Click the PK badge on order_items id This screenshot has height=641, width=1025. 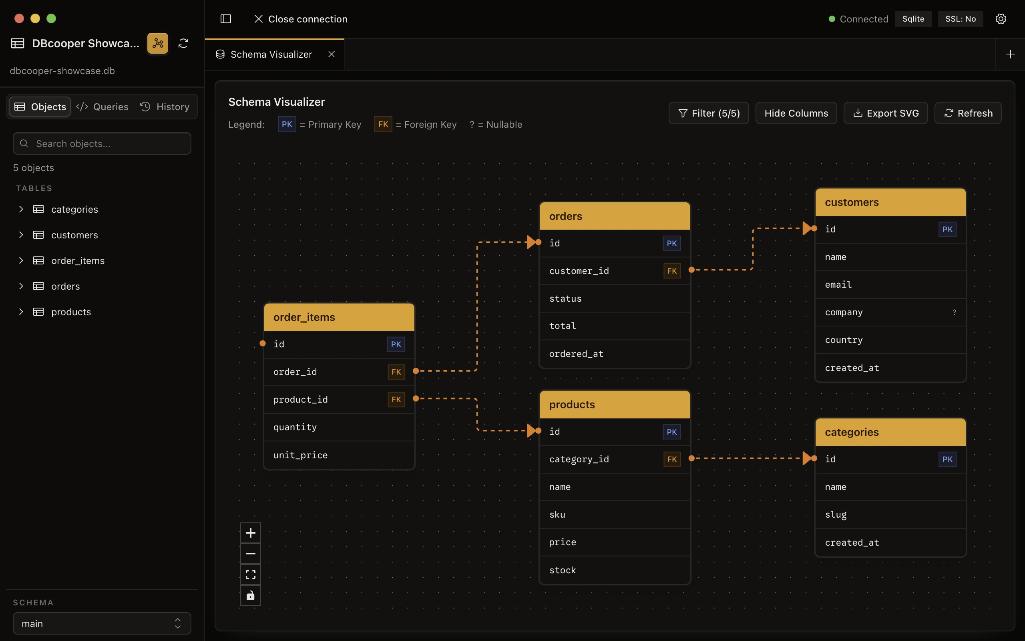tap(396, 344)
